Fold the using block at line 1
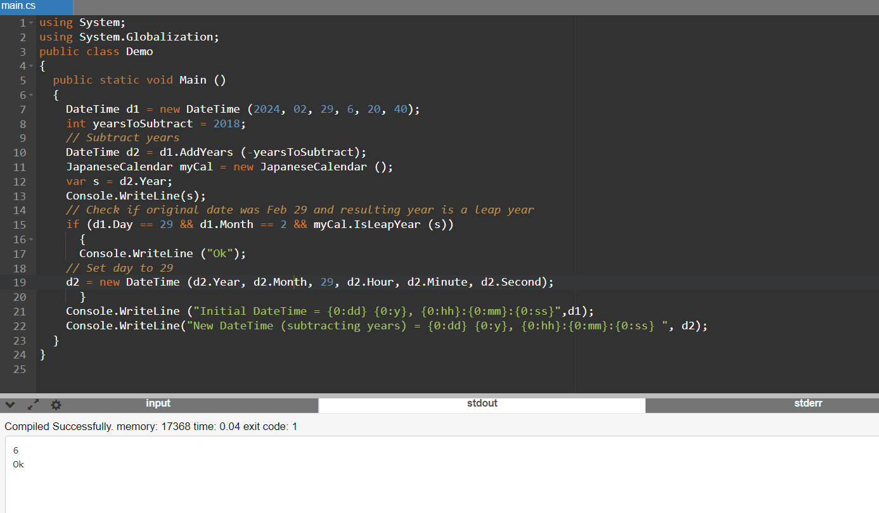This screenshot has width=879, height=513. tap(31, 23)
